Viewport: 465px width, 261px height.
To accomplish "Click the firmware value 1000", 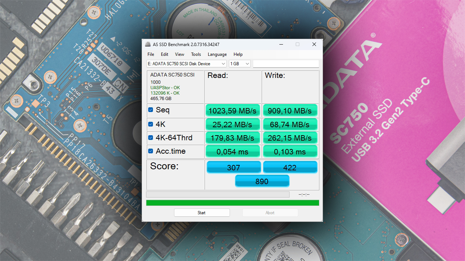I will pyautogui.click(x=155, y=82).
